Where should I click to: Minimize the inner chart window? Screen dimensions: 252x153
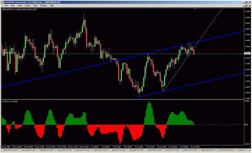click(x=244, y=6)
